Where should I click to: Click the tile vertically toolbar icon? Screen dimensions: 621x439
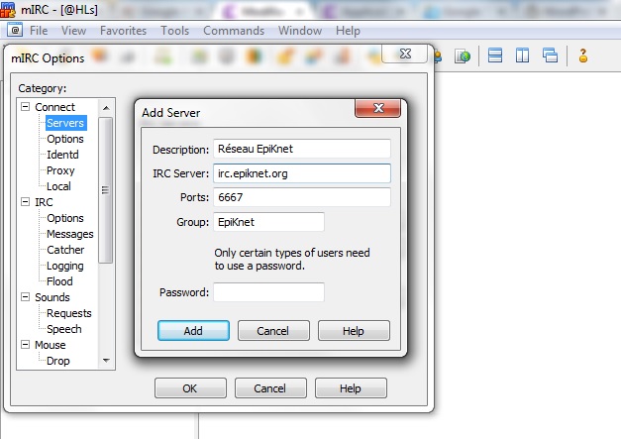(x=522, y=55)
